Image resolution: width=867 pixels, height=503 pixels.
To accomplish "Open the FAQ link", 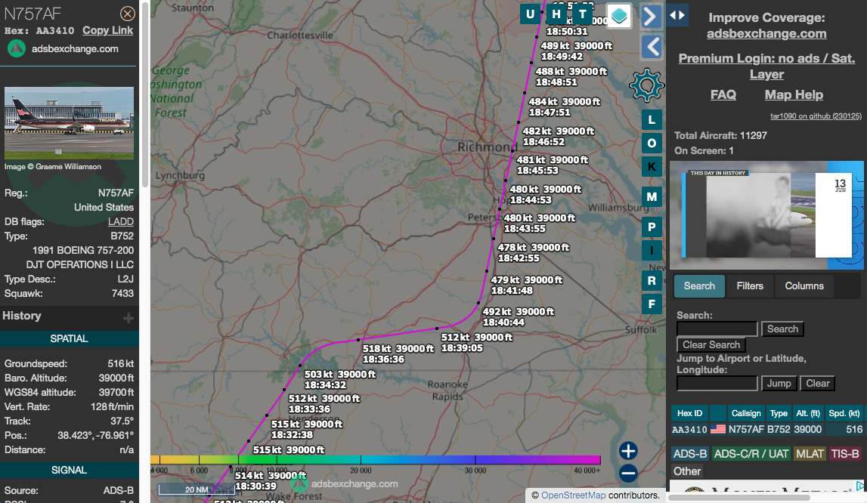I will [x=723, y=95].
